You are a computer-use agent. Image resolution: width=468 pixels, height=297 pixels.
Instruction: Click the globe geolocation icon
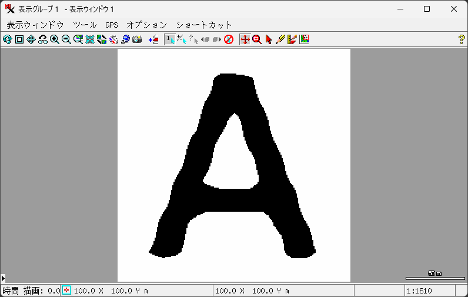coord(125,39)
